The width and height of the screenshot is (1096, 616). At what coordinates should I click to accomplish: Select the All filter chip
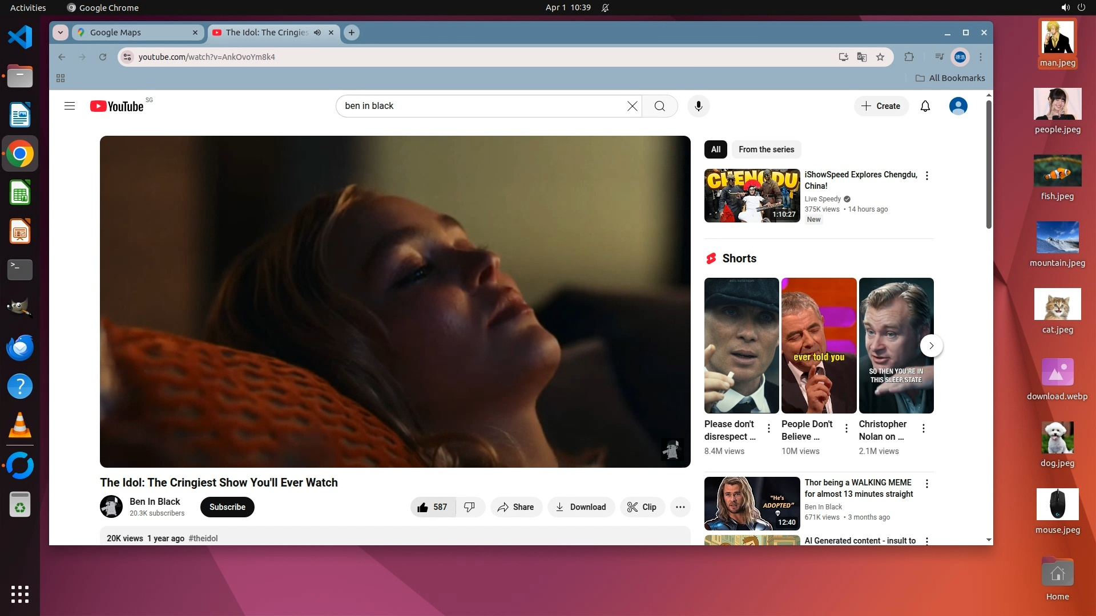(715, 149)
